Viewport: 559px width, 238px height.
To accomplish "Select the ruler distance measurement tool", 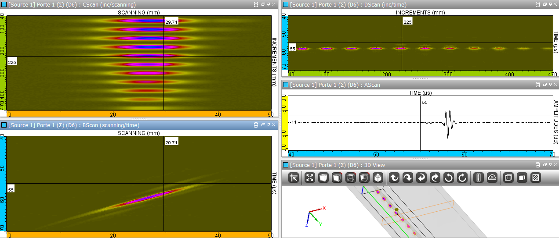I will [479, 178].
